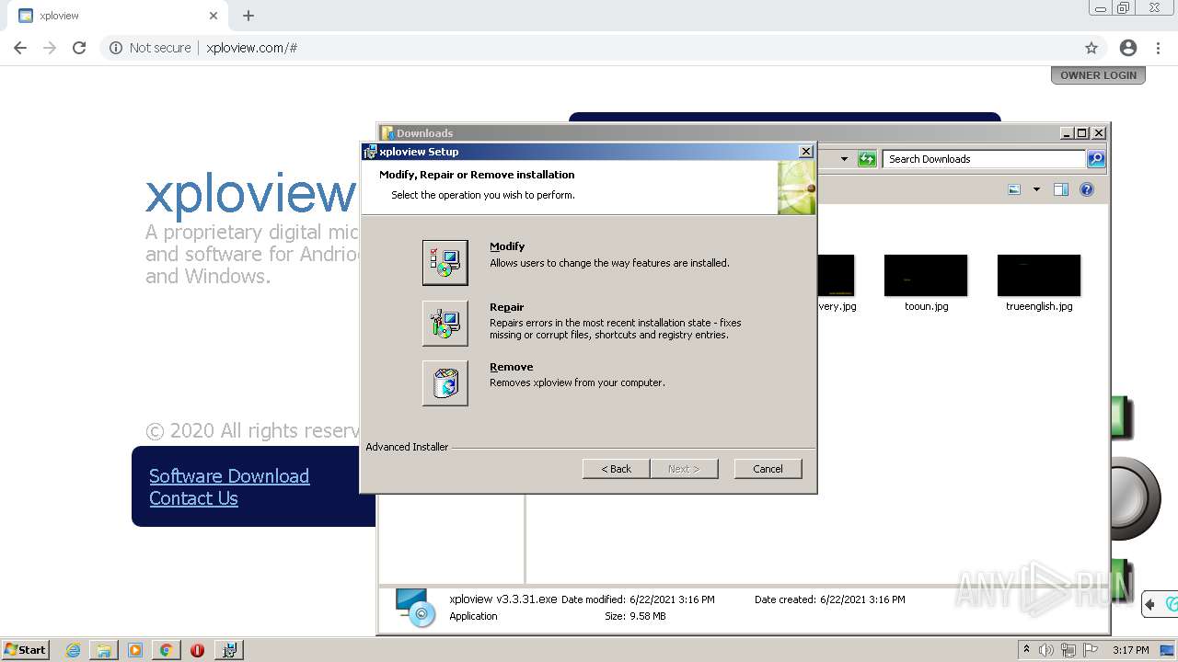Click the xploview v3.3.31.exe details icon
The width and height of the screenshot is (1178, 662).
click(415, 608)
